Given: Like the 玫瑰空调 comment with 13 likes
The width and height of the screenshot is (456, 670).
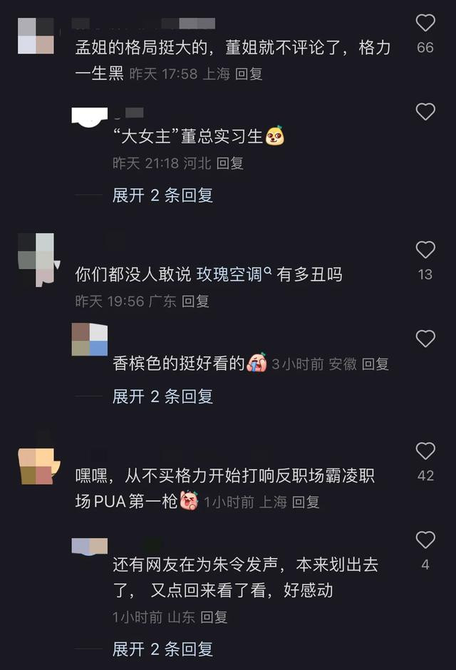Looking at the screenshot, I should 425,249.
